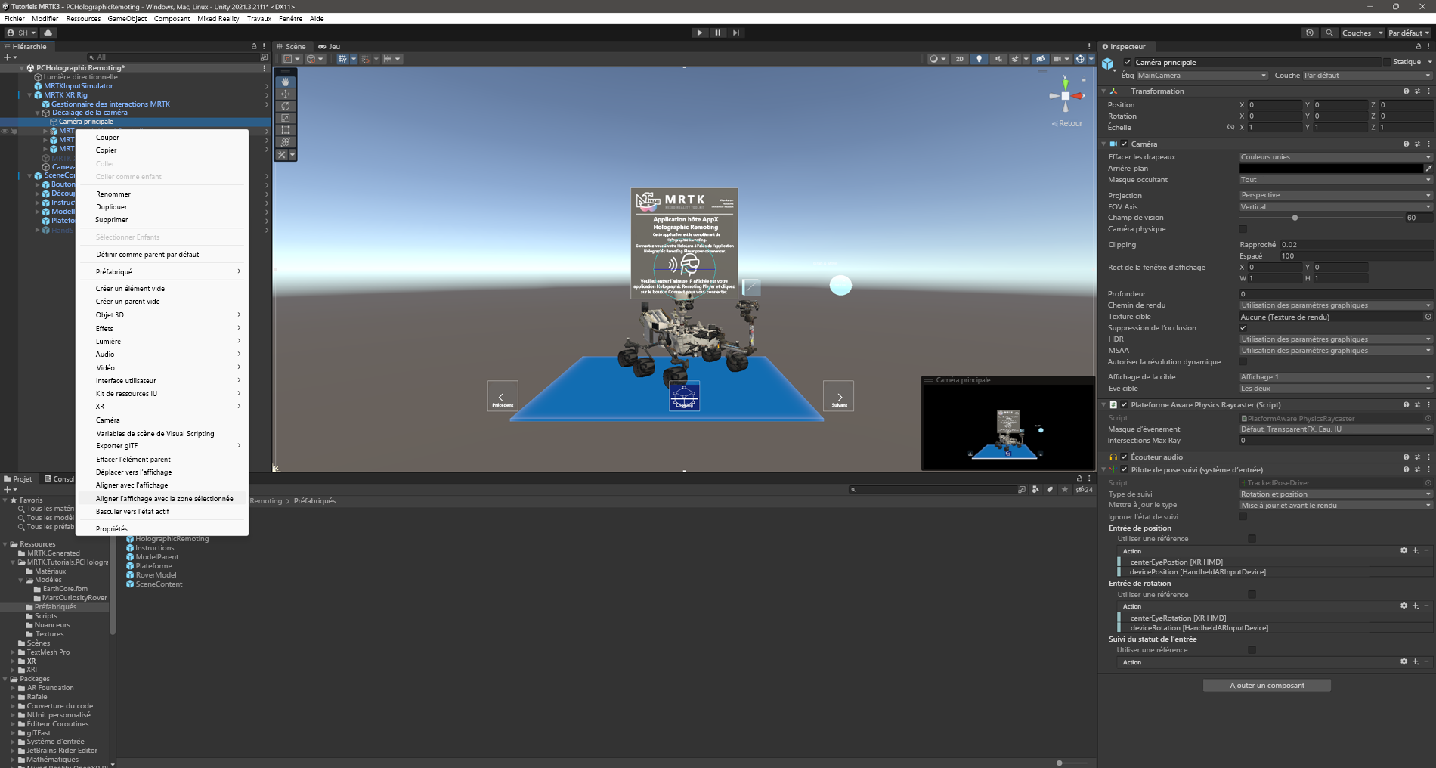
Task: Click the favorites star icon in Project toolbar
Action: coord(1065,489)
